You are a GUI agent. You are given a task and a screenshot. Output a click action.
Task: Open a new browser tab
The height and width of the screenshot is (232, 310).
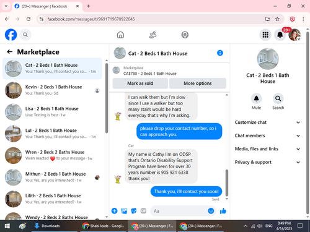click(x=89, y=6)
